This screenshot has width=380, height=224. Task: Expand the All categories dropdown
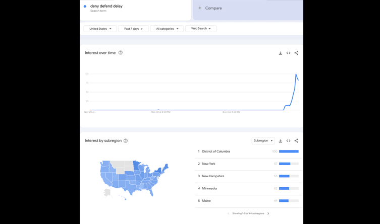167,29
